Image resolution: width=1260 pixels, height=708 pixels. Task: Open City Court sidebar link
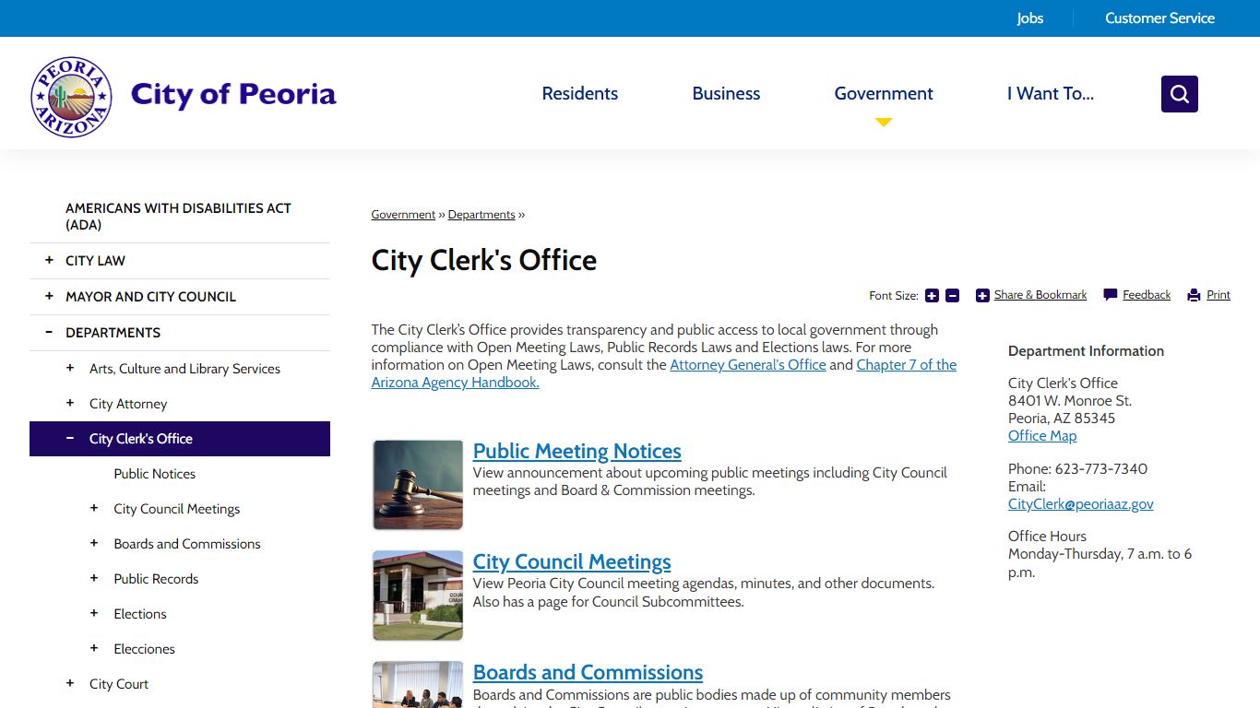(x=119, y=684)
